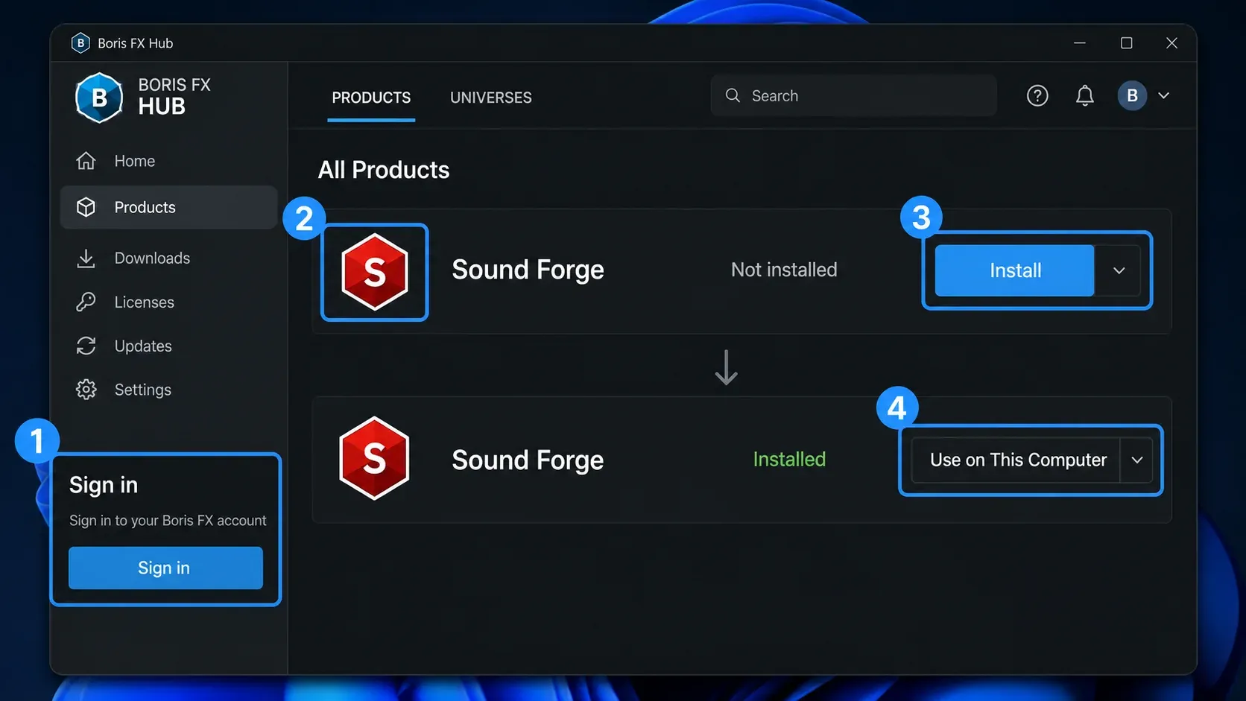The width and height of the screenshot is (1246, 701).
Task: Expand the account menu chevron
Action: coord(1163,95)
